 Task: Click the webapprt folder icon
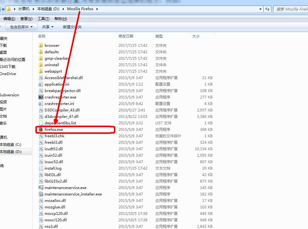41,71
